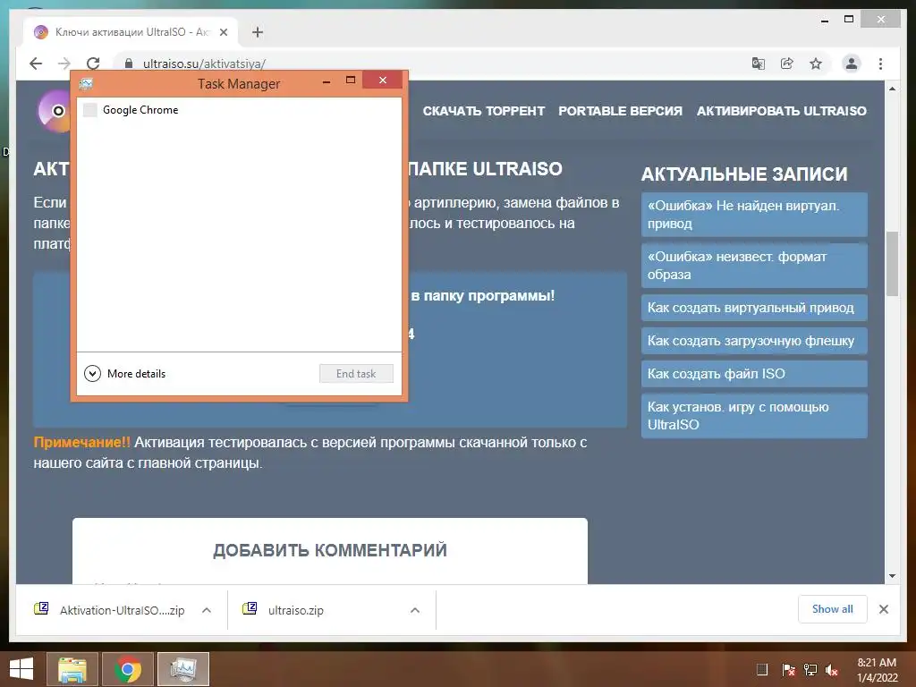Click the End task button
The image size is (916, 687).
pyautogui.click(x=356, y=374)
